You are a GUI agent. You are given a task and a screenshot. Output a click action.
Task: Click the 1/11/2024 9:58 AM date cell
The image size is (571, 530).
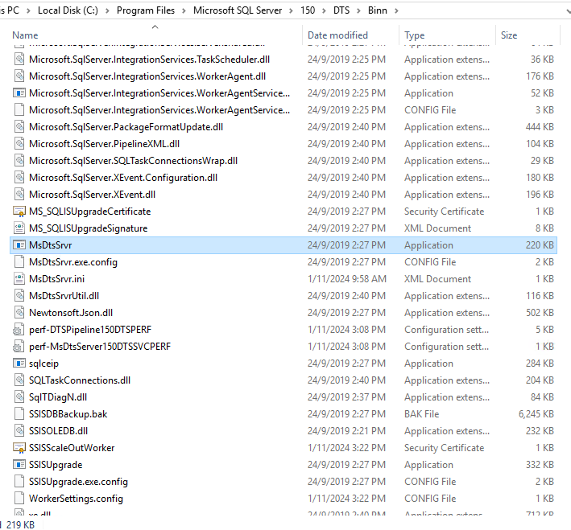click(346, 279)
